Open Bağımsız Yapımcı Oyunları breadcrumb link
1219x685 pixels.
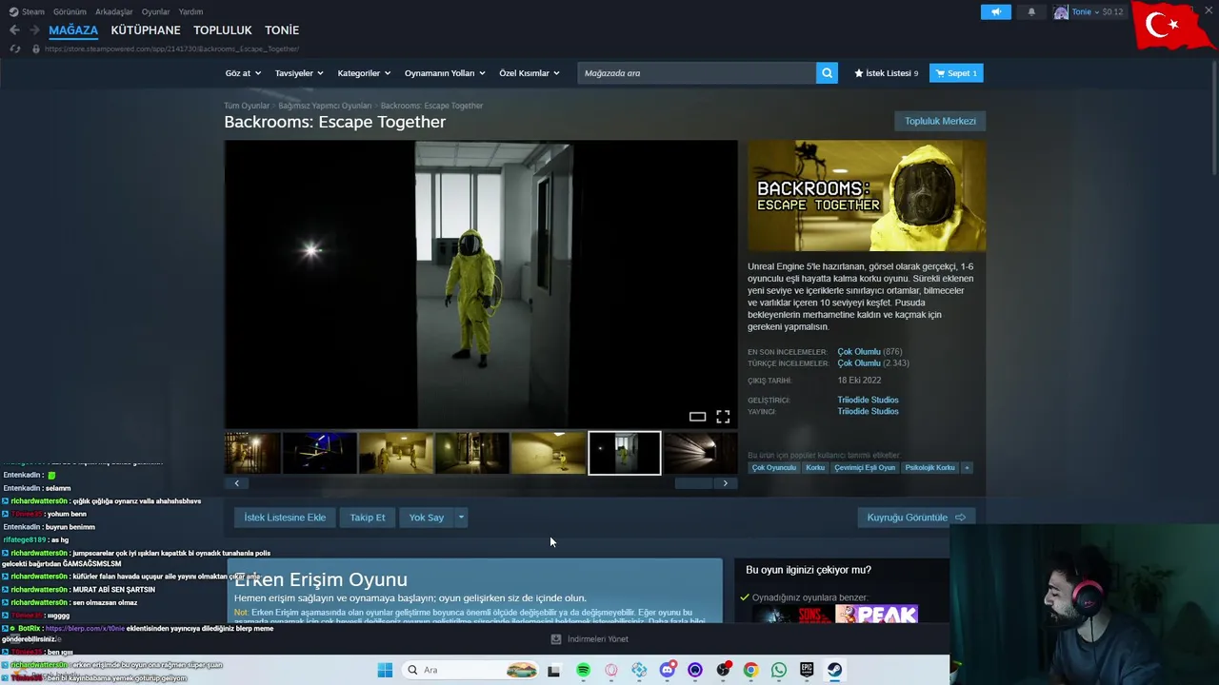tap(325, 106)
